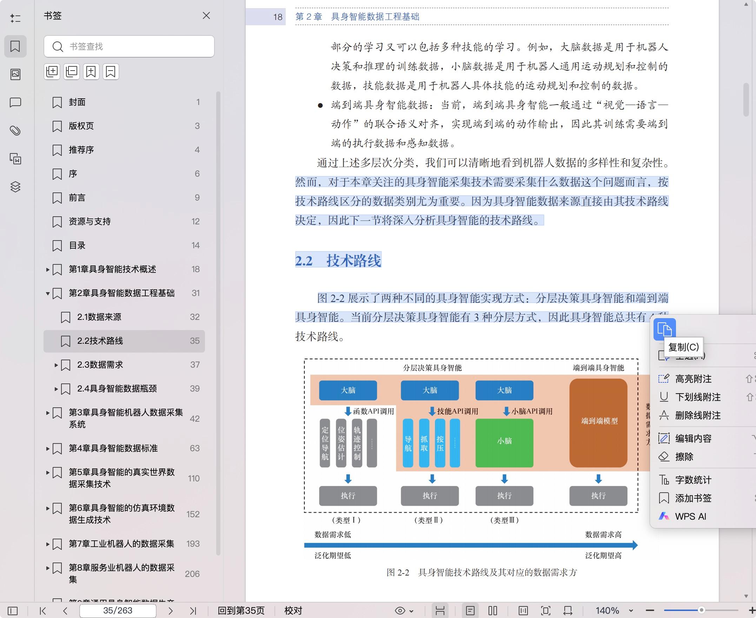756x618 pixels.
Task: Expand 2.4具身智能数据瓶颈 bookmark
Action: click(56, 389)
